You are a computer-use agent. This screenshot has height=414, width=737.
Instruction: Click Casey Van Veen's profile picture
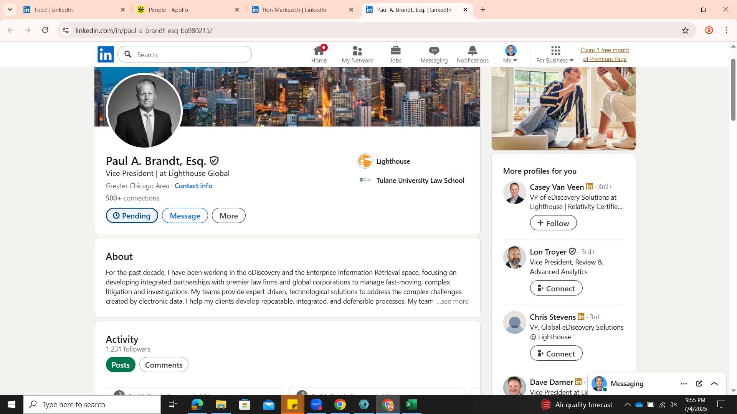[x=514, y=192]
